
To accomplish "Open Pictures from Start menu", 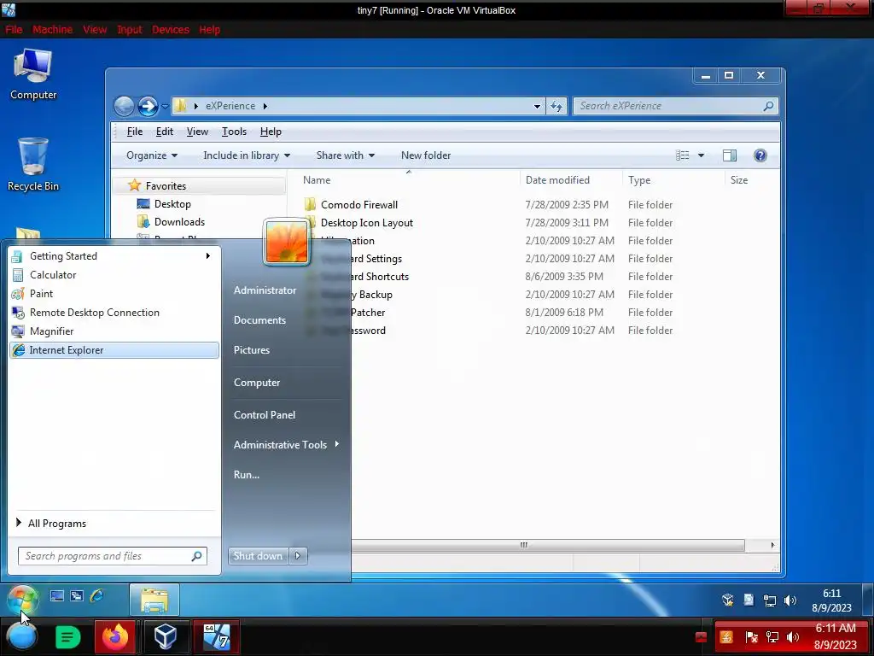I will pos(252,349).
